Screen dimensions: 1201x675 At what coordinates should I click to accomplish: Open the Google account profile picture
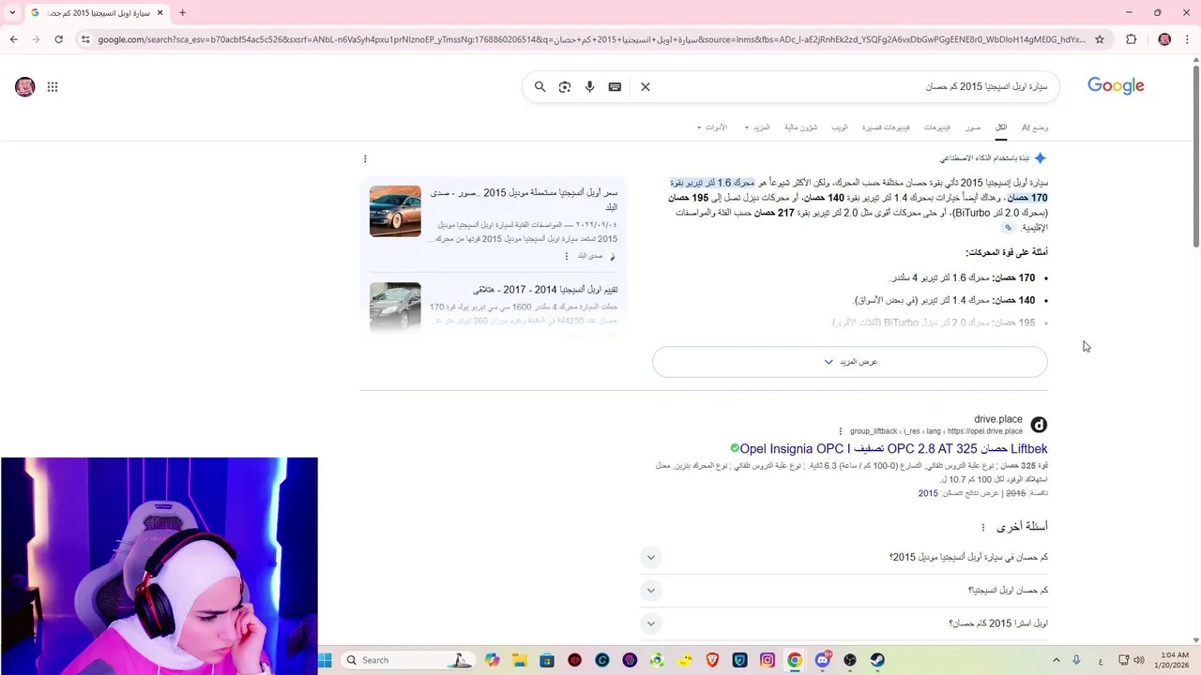pos(25,87)
